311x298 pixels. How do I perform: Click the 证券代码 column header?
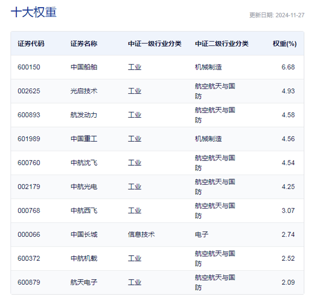pos(31,44)
